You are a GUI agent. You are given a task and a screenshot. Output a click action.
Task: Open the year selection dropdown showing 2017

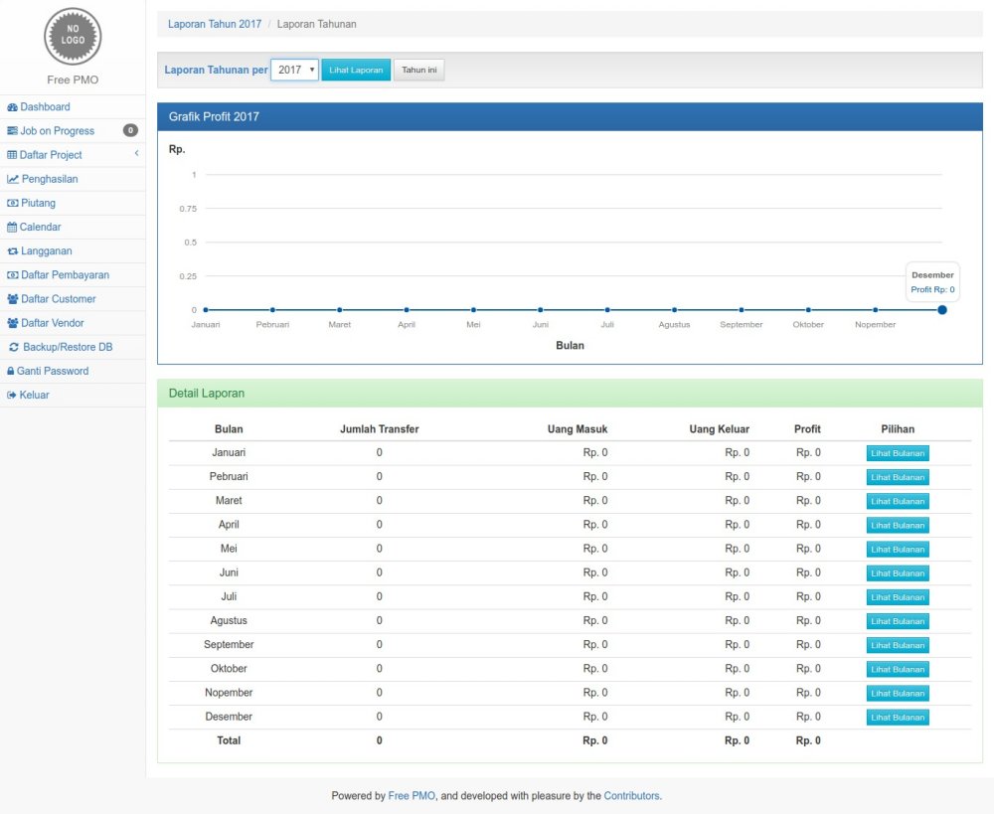click(294, 70)
